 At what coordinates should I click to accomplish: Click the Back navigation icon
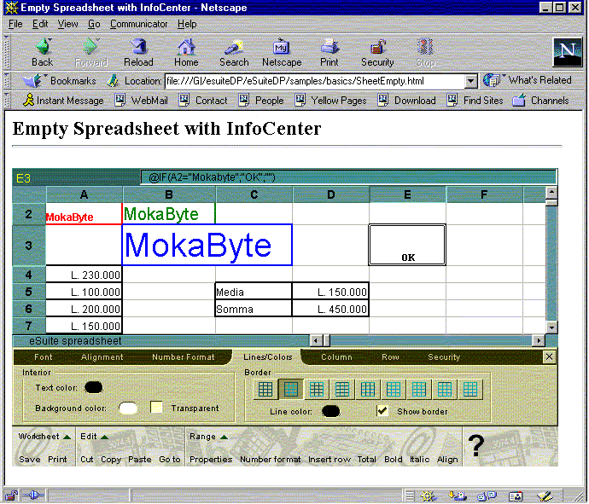click(43, 47)
